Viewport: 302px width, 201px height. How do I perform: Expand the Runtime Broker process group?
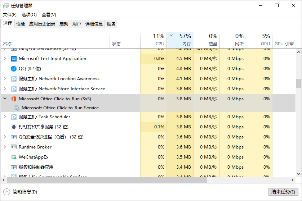pyautogui.click(x=5, y=147)
